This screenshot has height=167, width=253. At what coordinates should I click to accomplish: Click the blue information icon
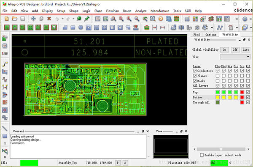pyautogui.click(x=245, y=19)
